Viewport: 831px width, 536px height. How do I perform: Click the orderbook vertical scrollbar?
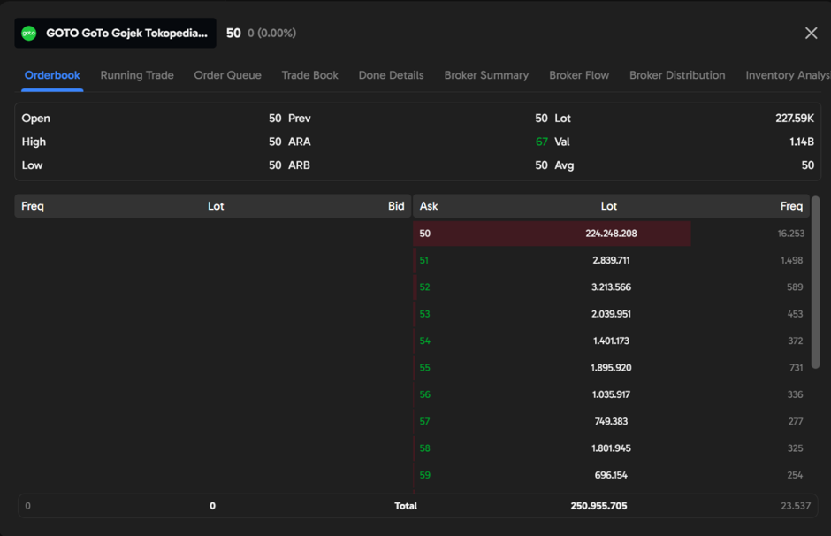point(816,282)
